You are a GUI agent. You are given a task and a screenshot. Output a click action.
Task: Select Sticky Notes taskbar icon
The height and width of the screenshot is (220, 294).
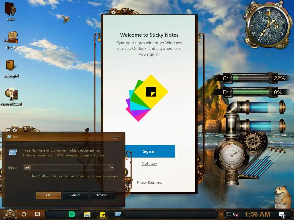point(102,214)
